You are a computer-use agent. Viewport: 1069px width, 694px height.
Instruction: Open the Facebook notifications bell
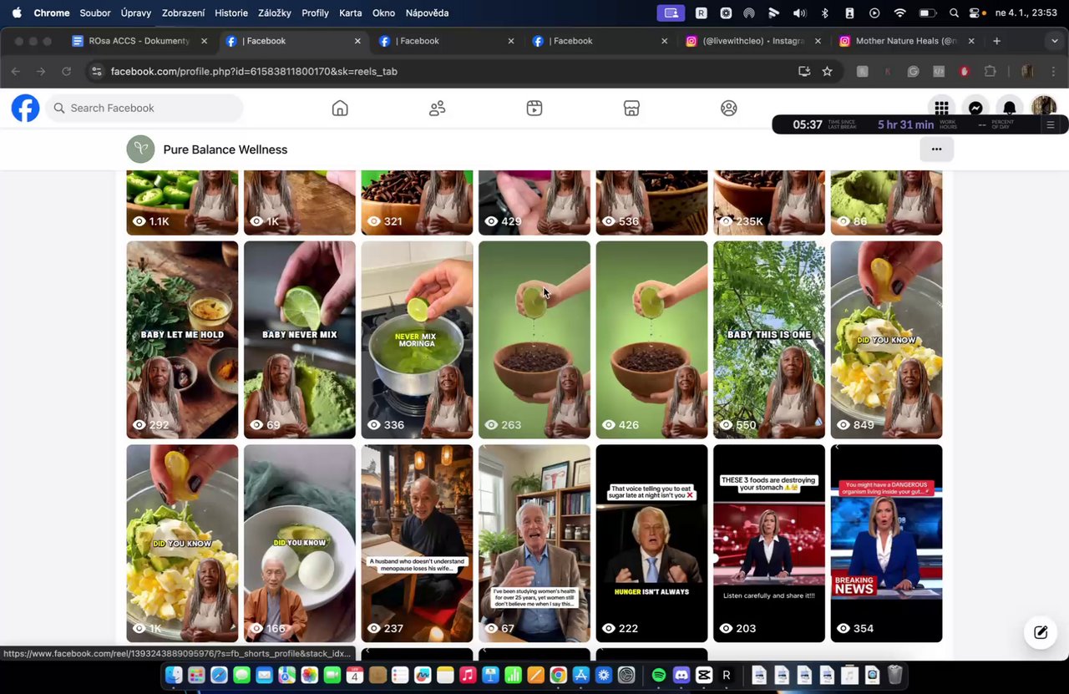[1010, 108]
